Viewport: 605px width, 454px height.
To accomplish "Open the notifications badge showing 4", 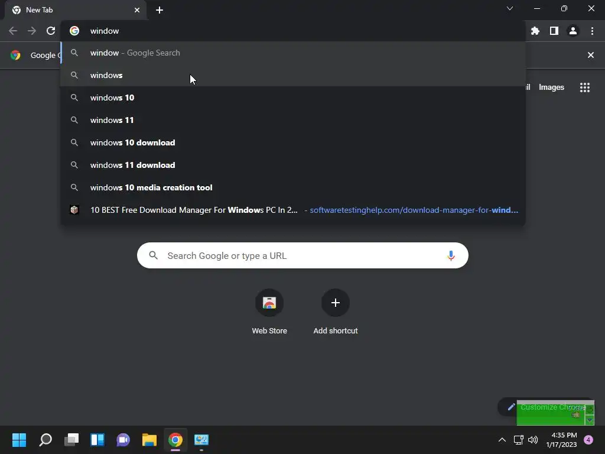I will pyautogui.click(x=588, y=440).
